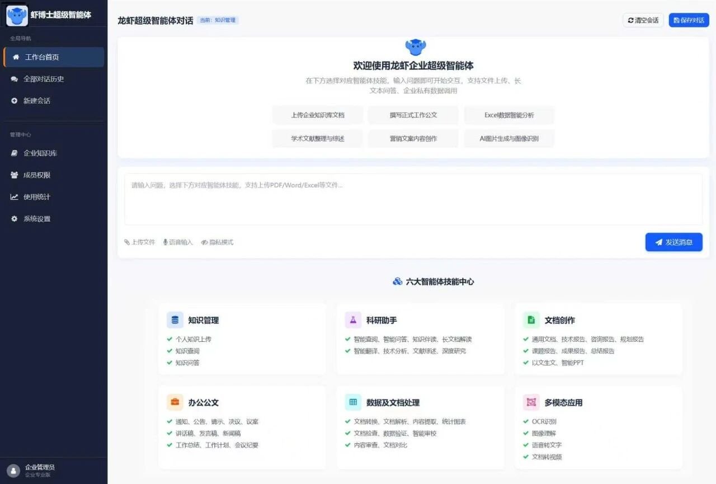Viewport: 716px width, 484px height.
Task: Toggle 隐私模式 eye option
Action: click(x=217, y=242)
